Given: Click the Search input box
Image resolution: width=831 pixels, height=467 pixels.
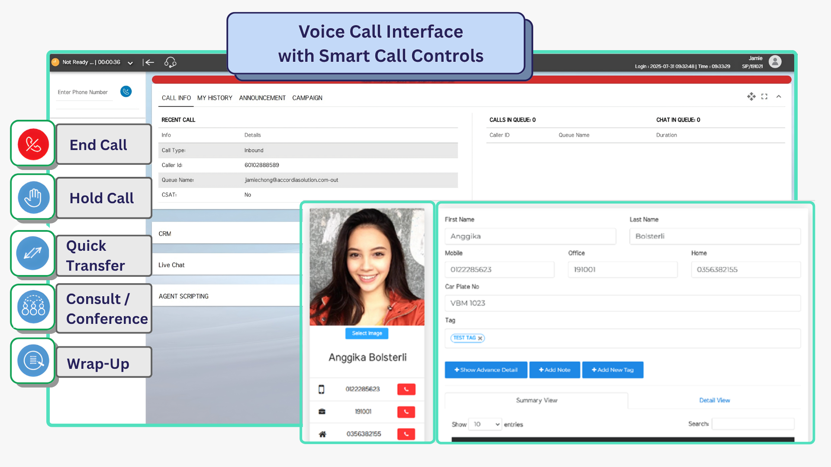Looking at the screenshot, I should (x=753, y=424).
